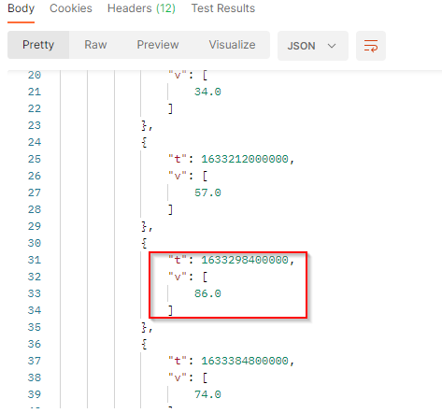Image resolution: width=442 pixels, height=413 pixels.
Task: Select the Pretty view mode
Action: click(x=38, y=45)
